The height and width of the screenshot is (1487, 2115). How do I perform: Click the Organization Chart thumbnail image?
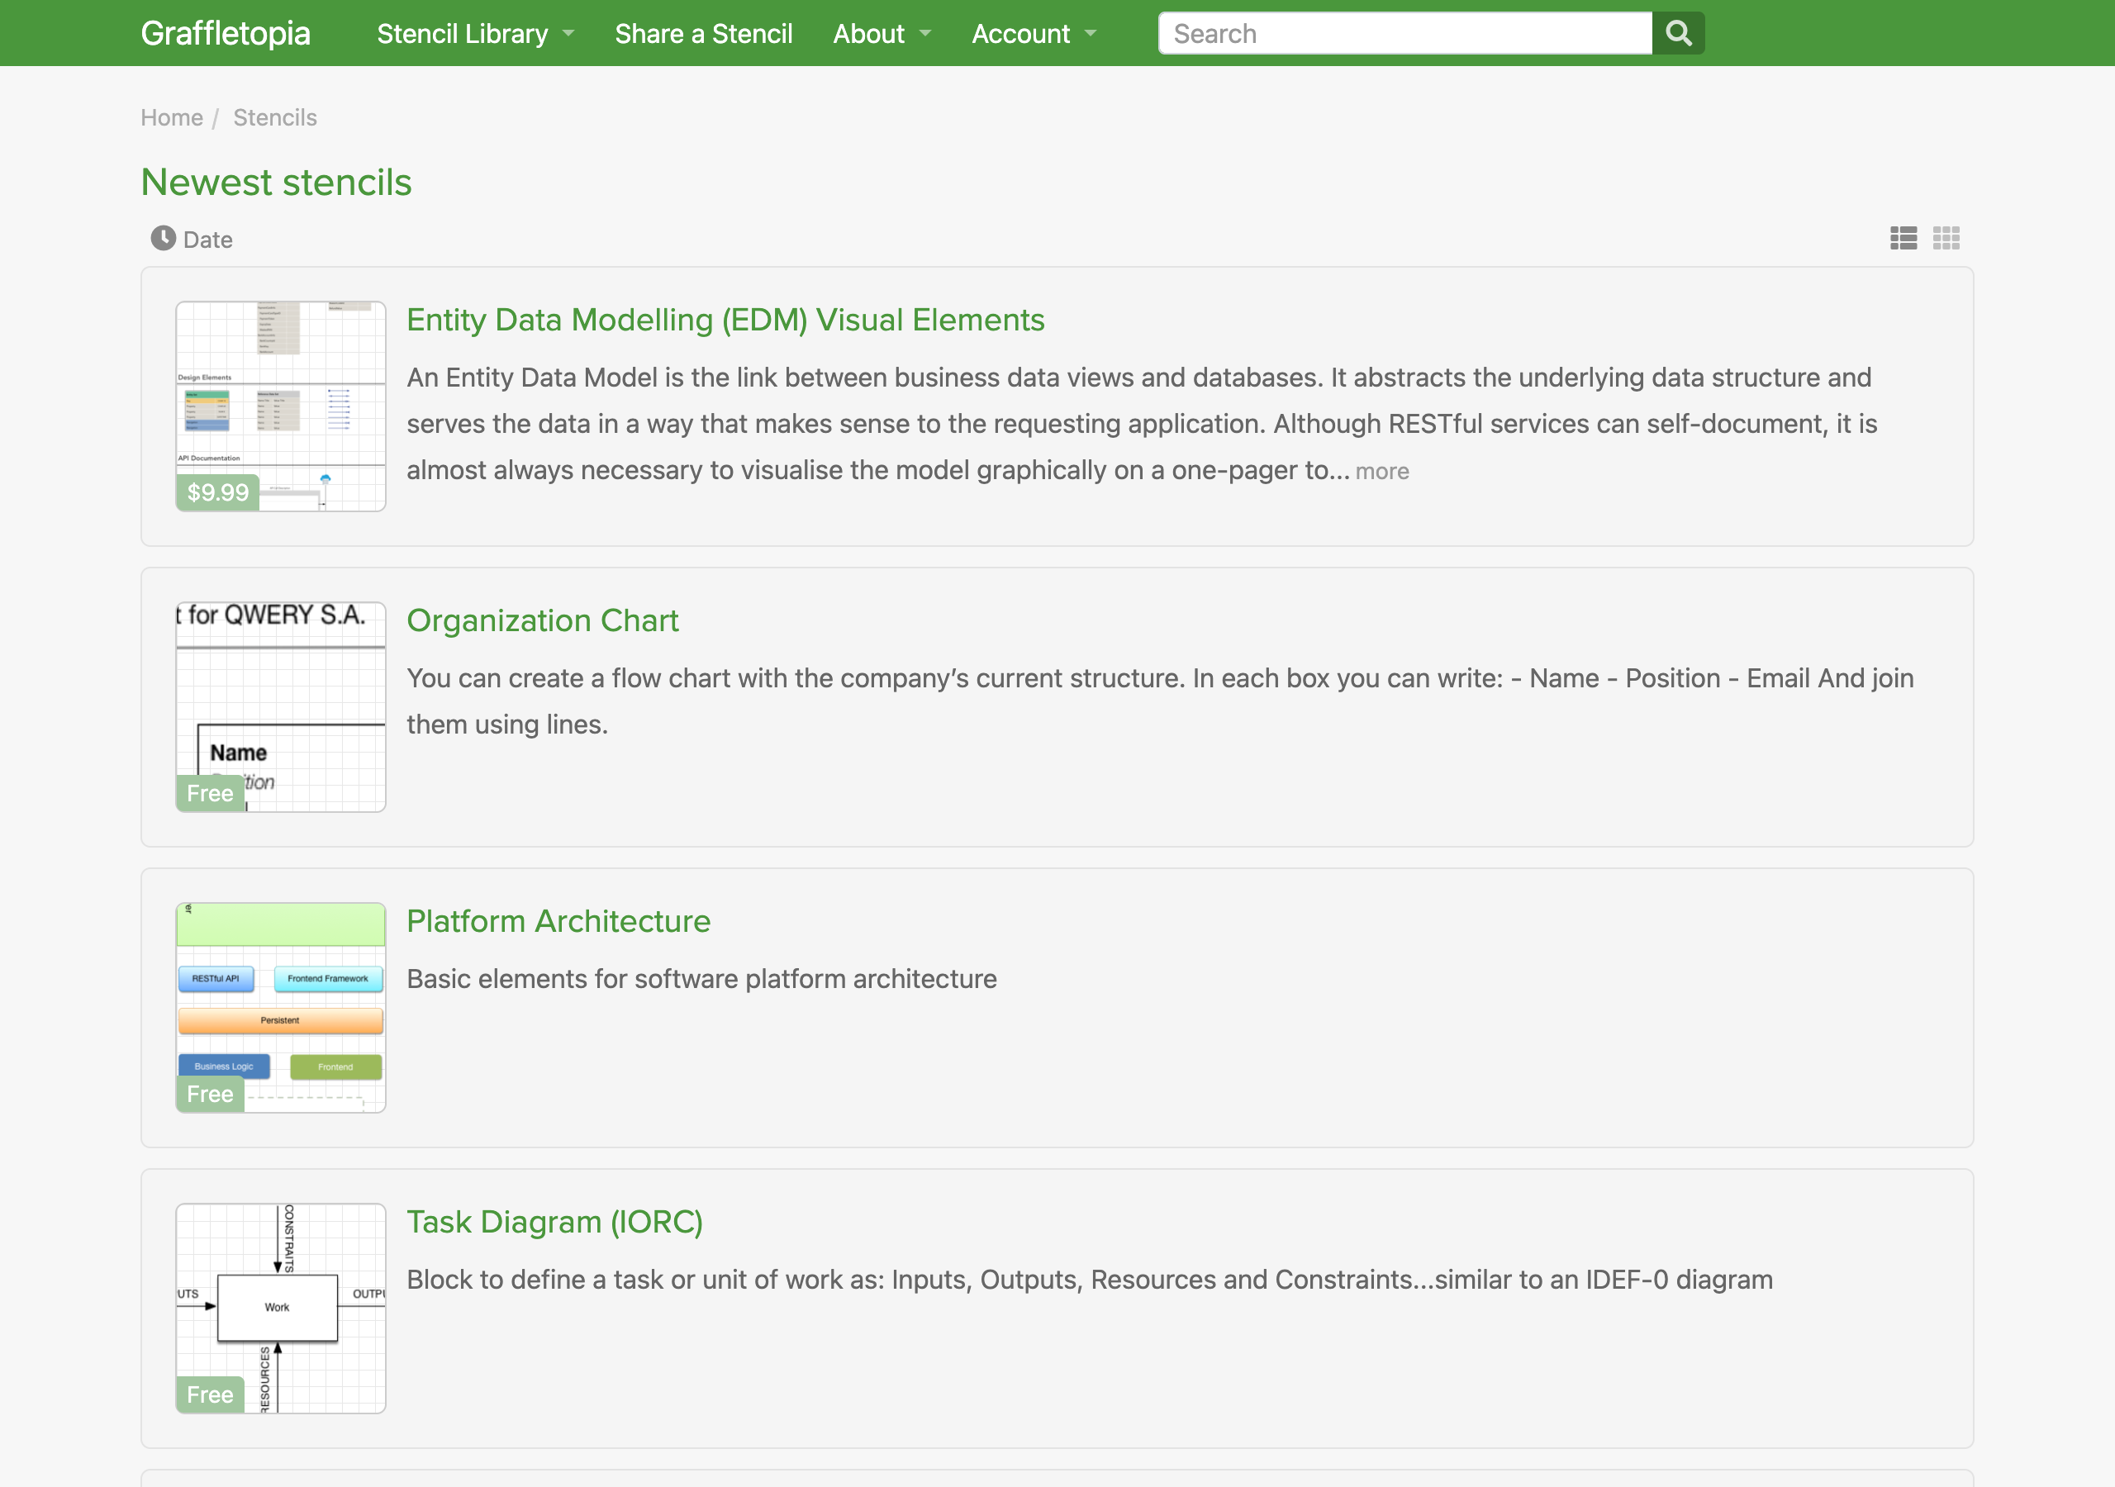[281, 706]
